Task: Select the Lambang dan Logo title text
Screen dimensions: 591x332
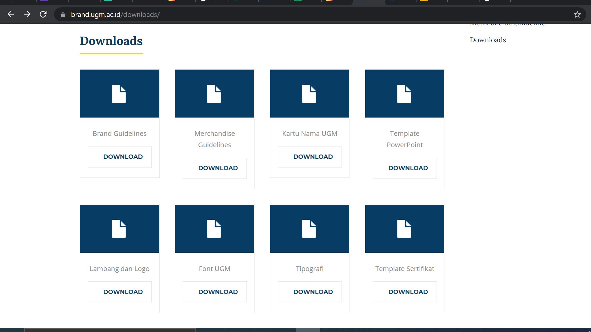Action: pos(120,269)
